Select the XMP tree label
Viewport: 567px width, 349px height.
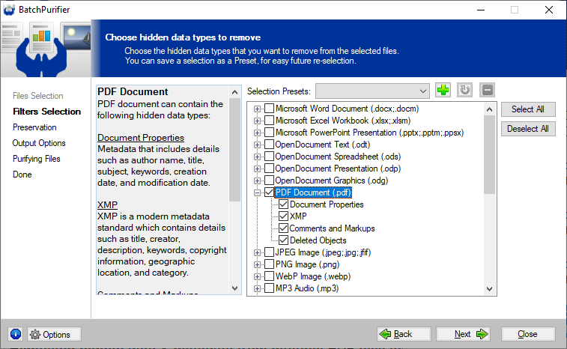[x=298, y=216]
